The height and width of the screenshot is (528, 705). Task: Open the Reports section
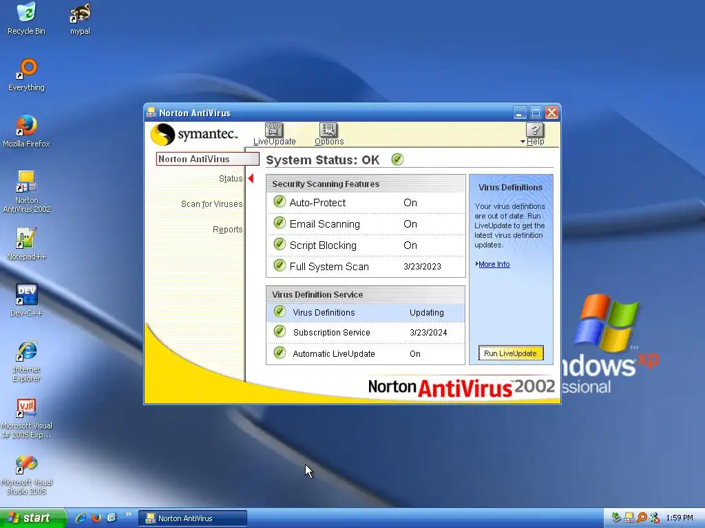click(227, 230)
